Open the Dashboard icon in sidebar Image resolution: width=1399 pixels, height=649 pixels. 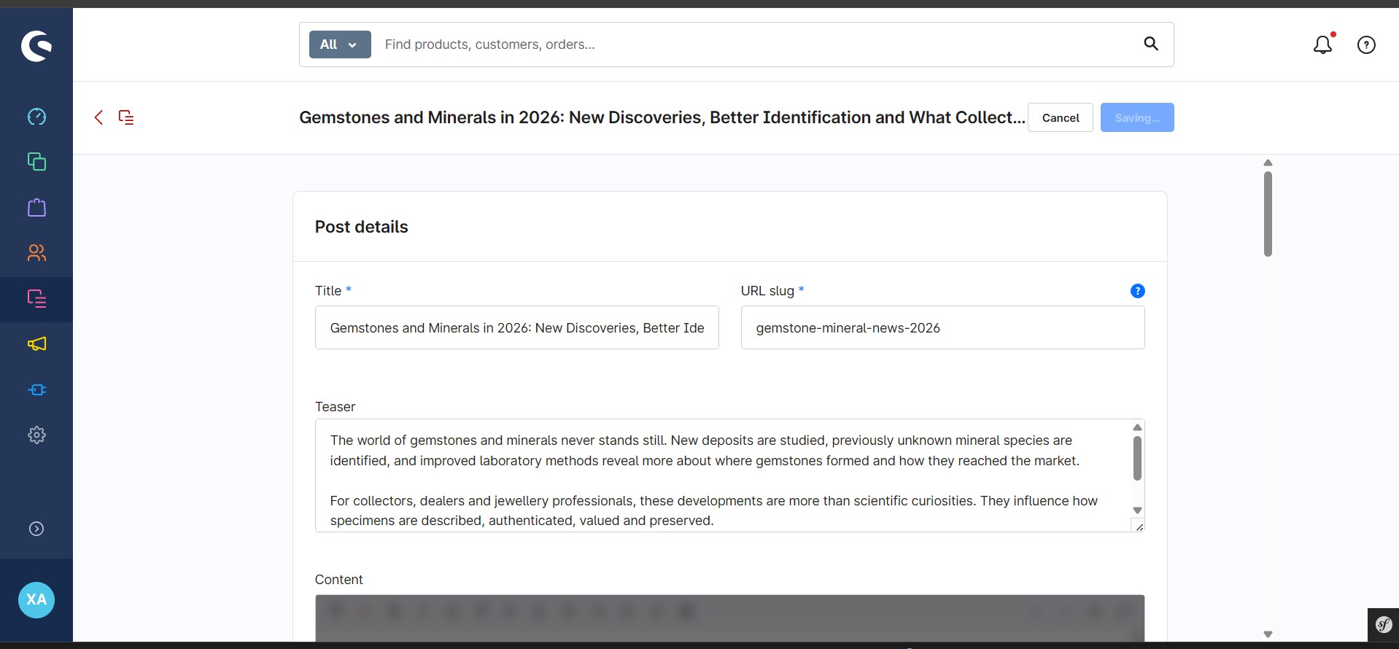[x=36, y=117]
